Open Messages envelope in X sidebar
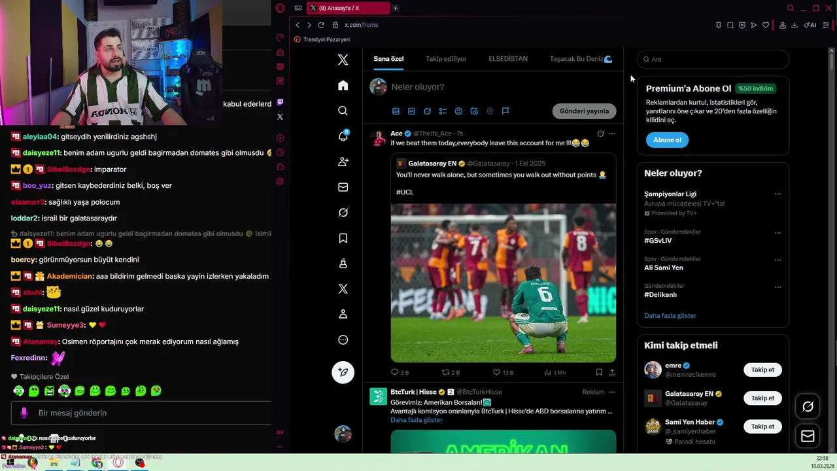This screenshot has width=837, height=471. coord(343,187)
